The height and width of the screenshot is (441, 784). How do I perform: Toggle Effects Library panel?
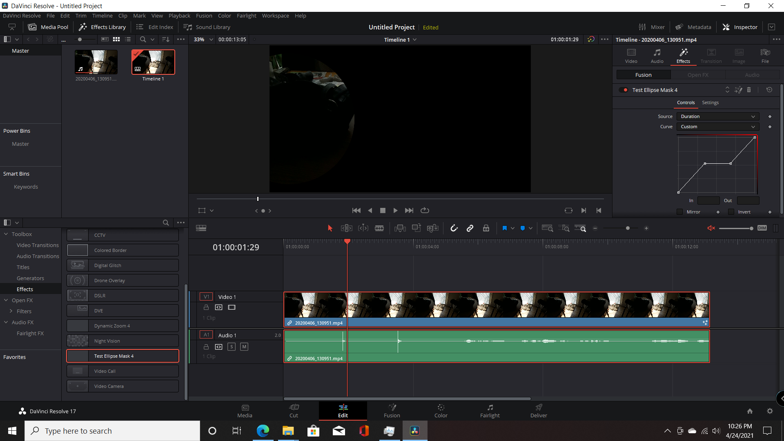pos(102,27)
